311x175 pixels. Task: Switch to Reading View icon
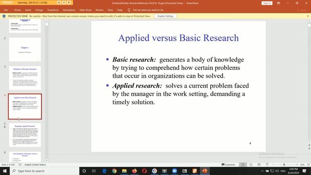pyautogui.click(x=259, y=165)
